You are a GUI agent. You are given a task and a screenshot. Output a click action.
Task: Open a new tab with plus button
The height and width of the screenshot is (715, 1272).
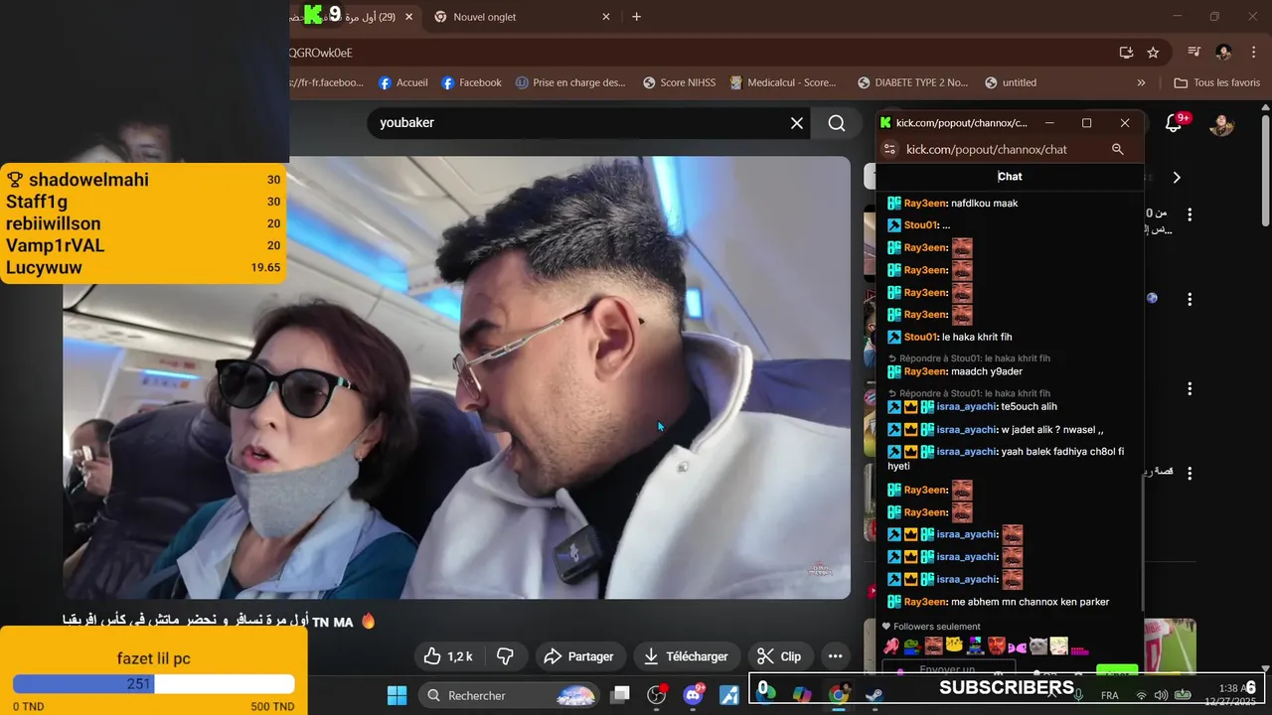coord(637,17)
